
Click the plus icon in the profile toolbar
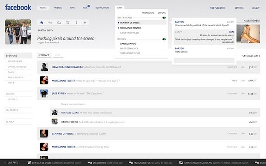[85, 23]
